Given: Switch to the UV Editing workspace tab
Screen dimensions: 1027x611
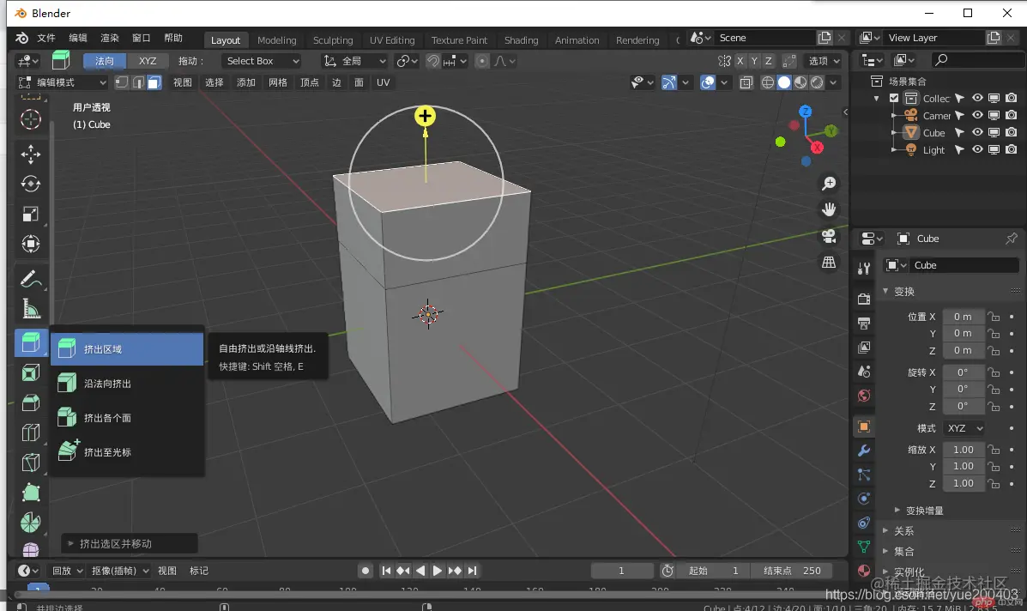Looking at the screenshot, I should tap(392, 40).
